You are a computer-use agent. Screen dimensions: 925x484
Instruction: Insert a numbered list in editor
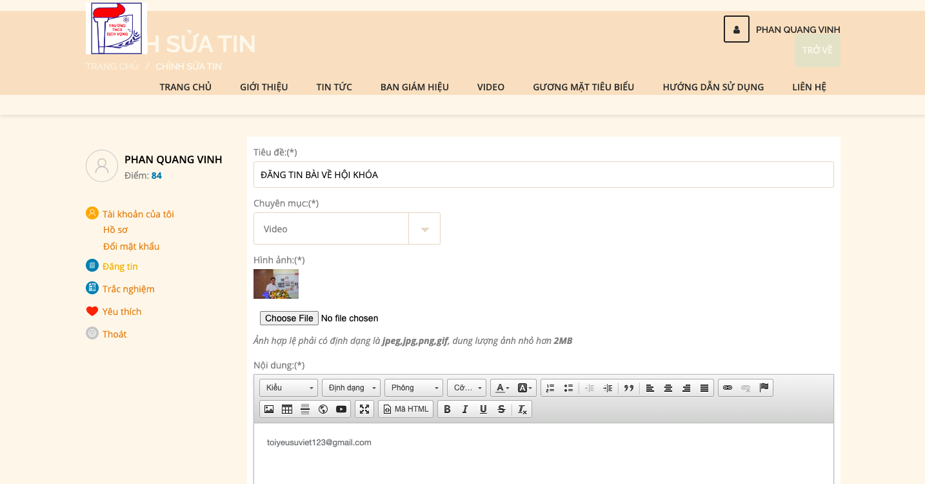(550, 388)
